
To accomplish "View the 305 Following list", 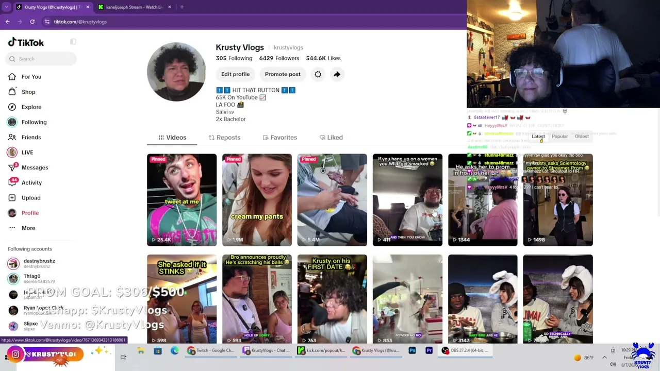I will tap(234, 58).
